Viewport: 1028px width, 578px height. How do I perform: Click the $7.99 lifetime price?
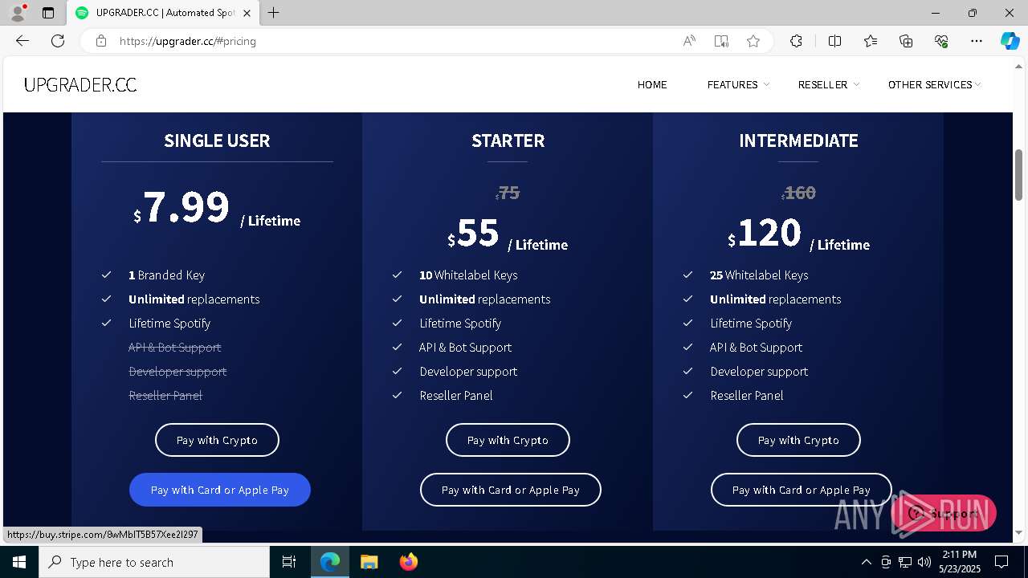(217, 209)
